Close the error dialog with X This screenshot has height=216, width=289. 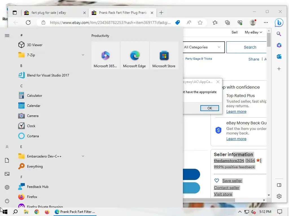coord(218,82)
